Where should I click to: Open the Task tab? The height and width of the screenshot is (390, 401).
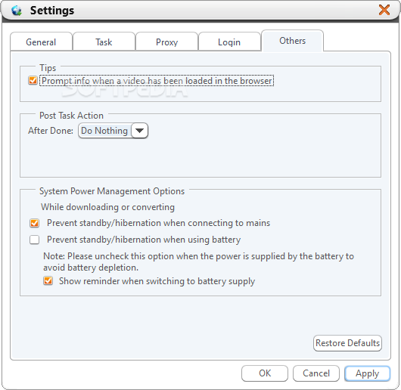104,42
